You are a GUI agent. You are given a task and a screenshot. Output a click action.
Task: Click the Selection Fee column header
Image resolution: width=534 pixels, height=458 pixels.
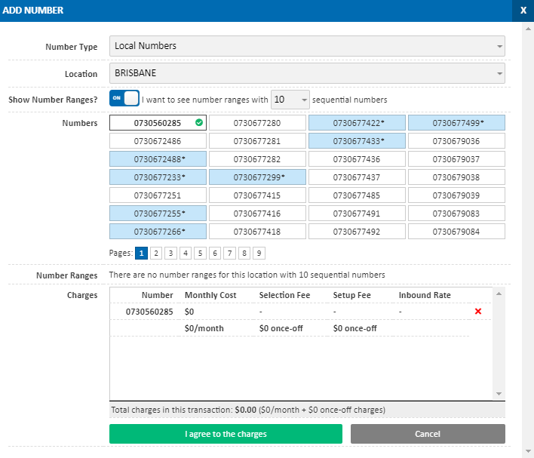[284, 295]
